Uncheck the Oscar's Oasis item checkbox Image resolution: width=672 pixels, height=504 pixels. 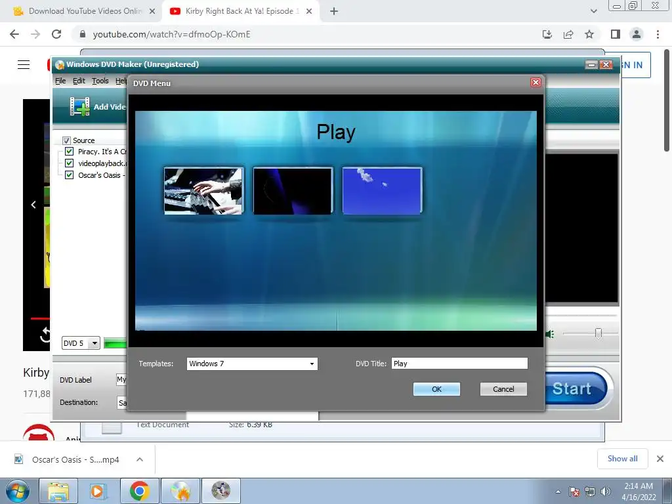click(69, 175)
